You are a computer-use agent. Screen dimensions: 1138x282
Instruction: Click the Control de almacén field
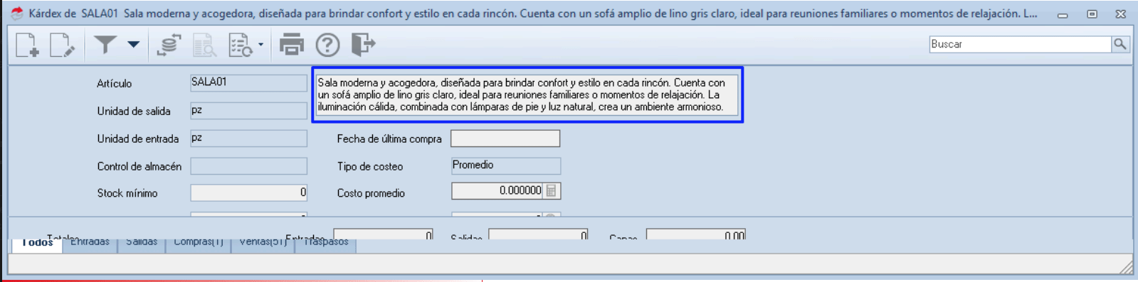[x=248, y=166]
